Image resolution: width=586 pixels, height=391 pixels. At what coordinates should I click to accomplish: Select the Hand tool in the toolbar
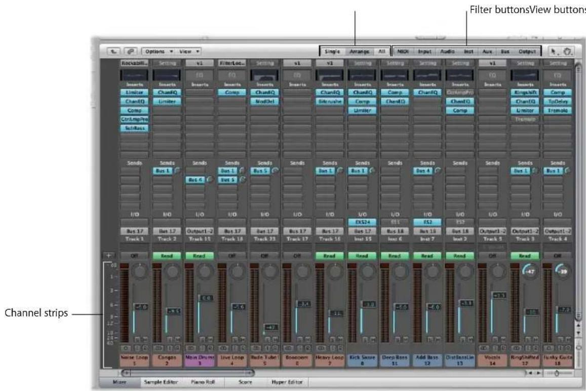coord(567,52)
